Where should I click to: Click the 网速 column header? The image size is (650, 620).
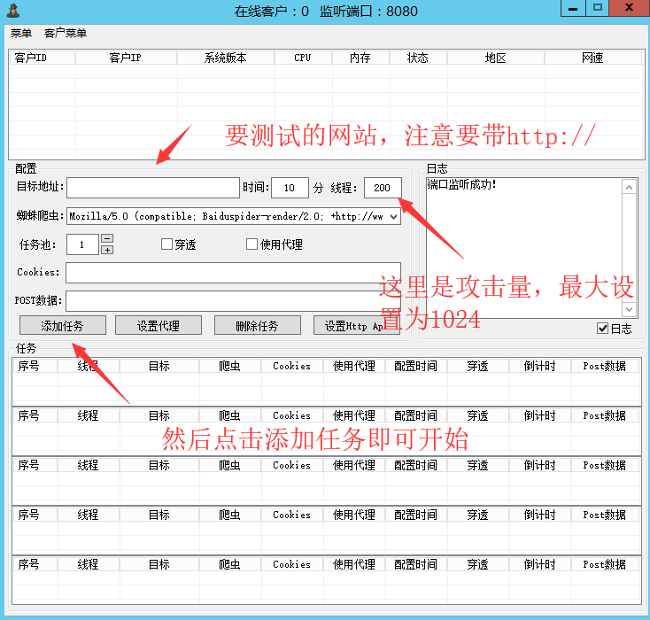pos(592,58)
